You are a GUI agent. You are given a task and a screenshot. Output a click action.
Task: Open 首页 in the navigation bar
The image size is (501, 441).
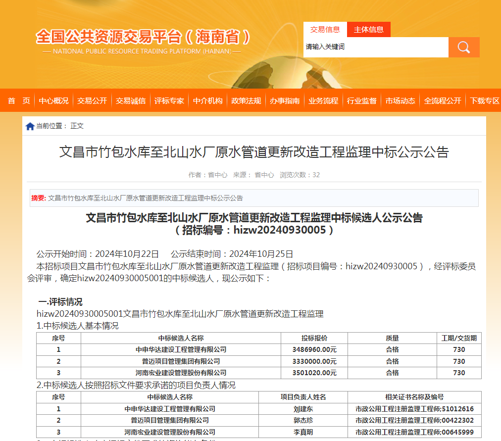[19, 100]
